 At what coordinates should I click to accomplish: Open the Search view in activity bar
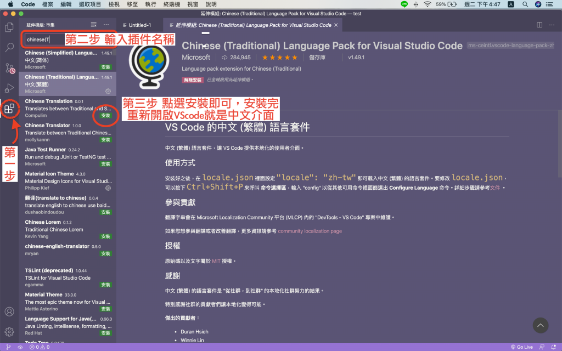9,47
